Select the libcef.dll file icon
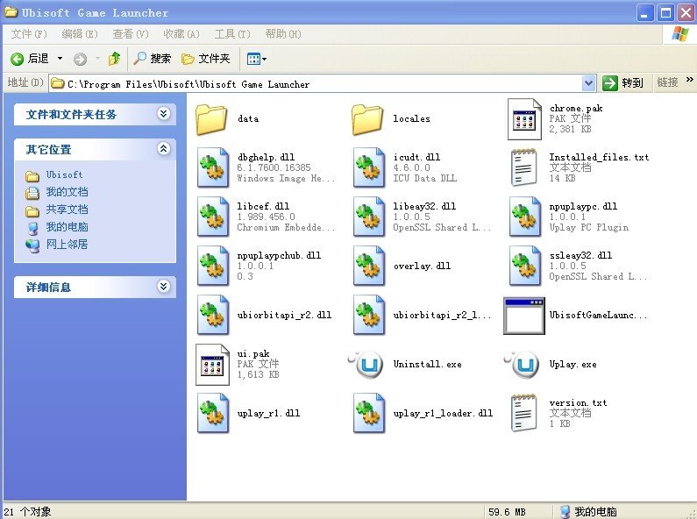The width and height of the screenshot is (697, 519). click(x=213, y=217)
